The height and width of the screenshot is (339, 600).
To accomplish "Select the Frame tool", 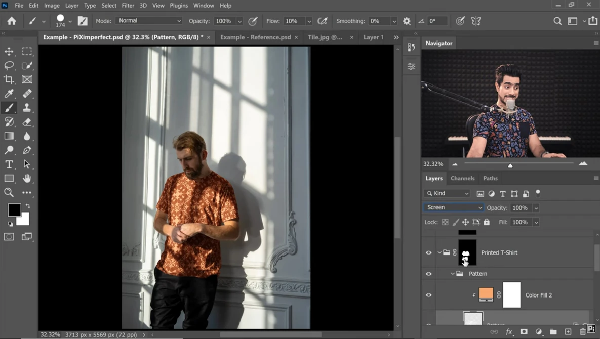I will [27, 79].
